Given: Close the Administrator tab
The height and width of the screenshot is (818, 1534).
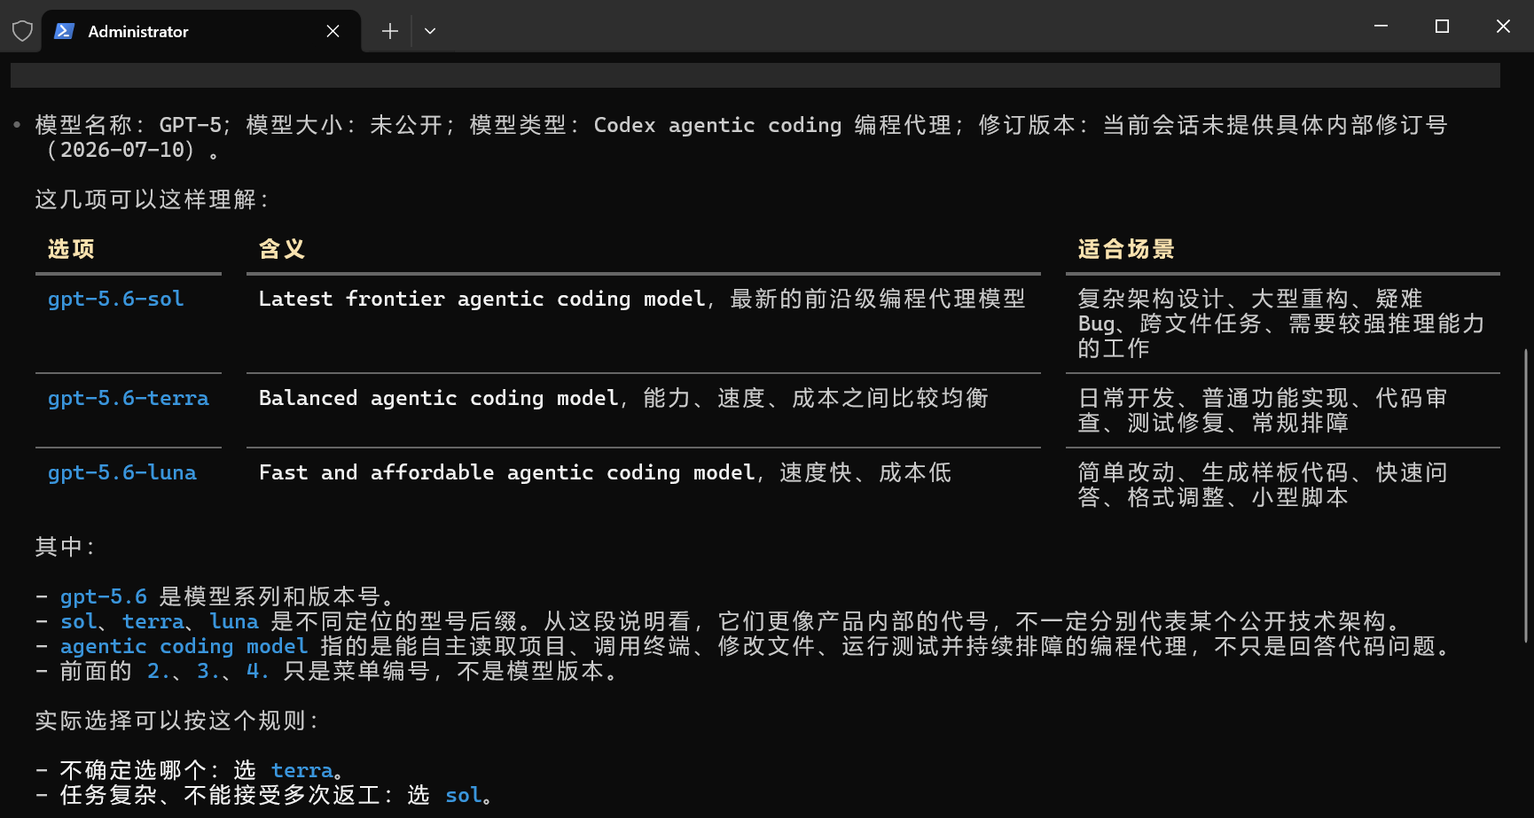Looking at the screenshot, I should (333, 31).
